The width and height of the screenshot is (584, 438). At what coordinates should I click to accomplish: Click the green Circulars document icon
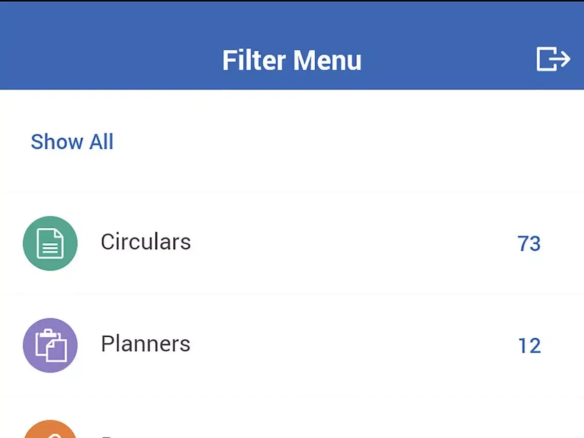[x=50, y=243]
